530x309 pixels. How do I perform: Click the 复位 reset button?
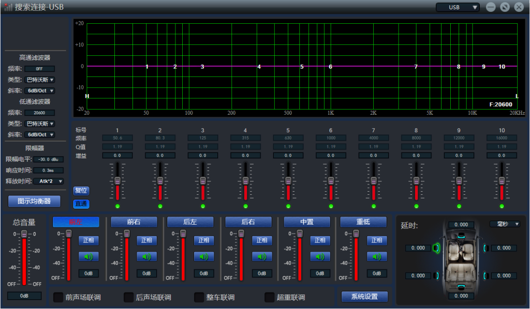point(81,190)
